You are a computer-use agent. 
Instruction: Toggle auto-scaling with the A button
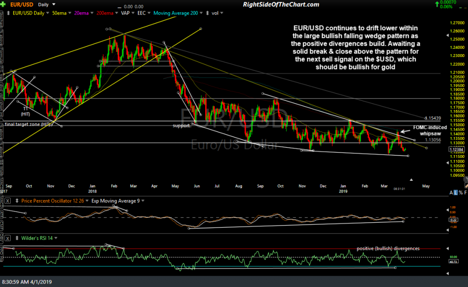point(451,192)
